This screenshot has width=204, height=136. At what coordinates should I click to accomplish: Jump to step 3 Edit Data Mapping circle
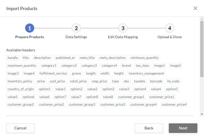(x=123, y=28)
